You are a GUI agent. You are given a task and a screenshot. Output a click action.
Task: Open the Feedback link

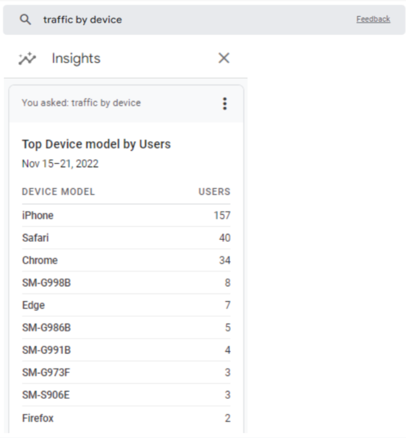click(x=373, y=19)
